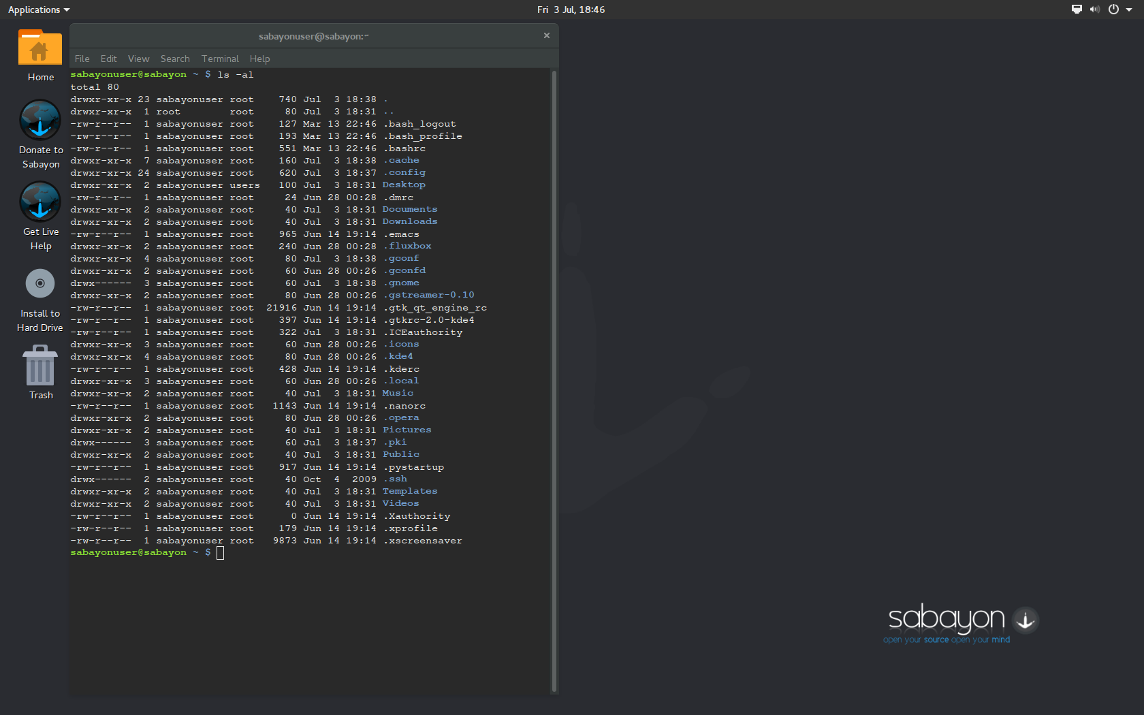Open the Search menu in terminal
This screenshot has height=715, width=1144.
coord(175,59)
